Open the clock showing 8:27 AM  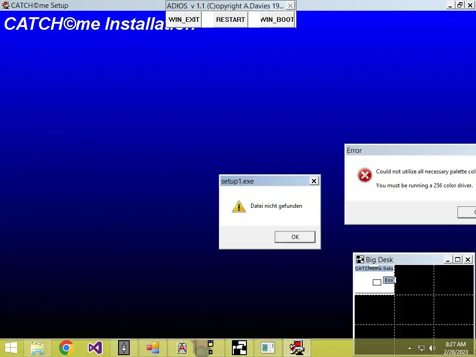click(456, 348)
